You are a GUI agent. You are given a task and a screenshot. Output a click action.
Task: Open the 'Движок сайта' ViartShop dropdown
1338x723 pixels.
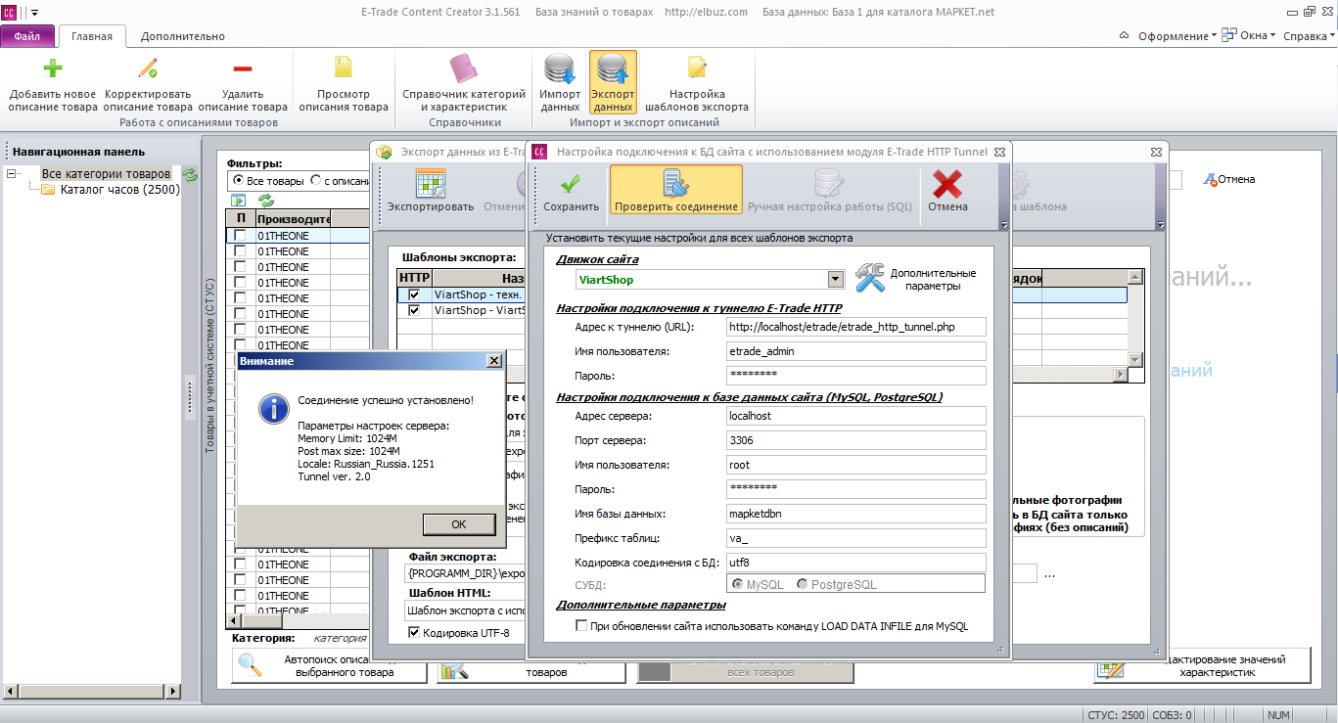coord(835,280)
